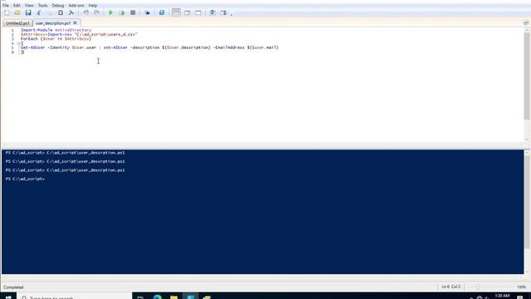Click the Get-ADUser -Identity code line

149,47
